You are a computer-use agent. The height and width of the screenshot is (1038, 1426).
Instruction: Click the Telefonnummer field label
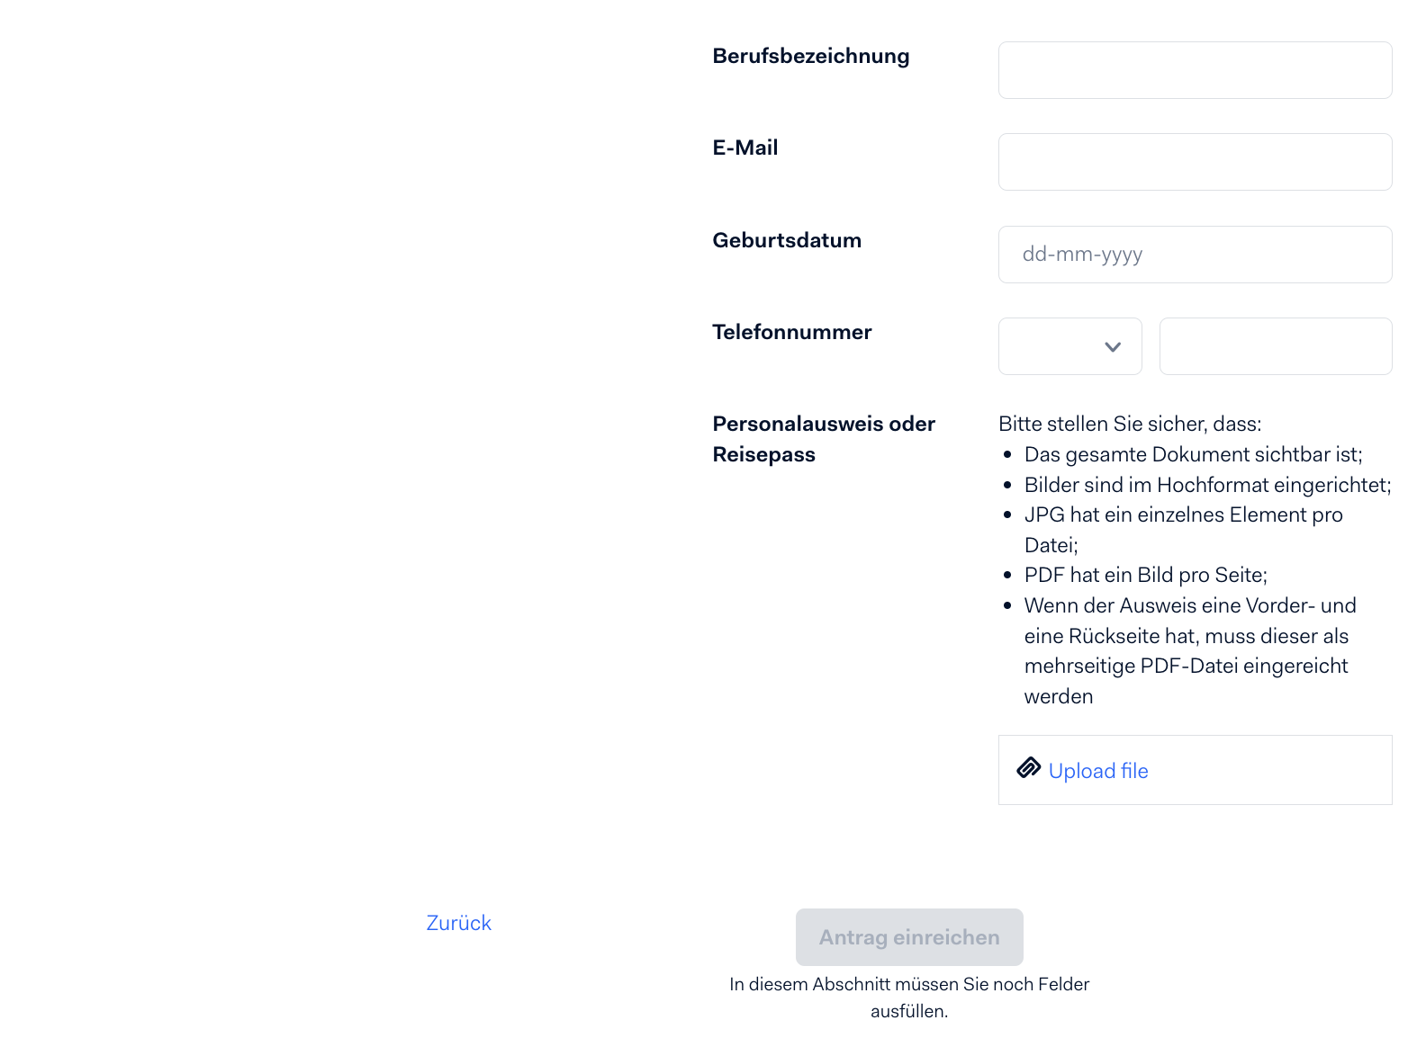[x=792, y=332]
